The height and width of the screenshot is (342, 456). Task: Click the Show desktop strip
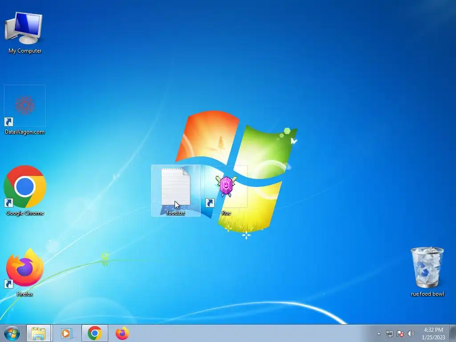point(452,333)
